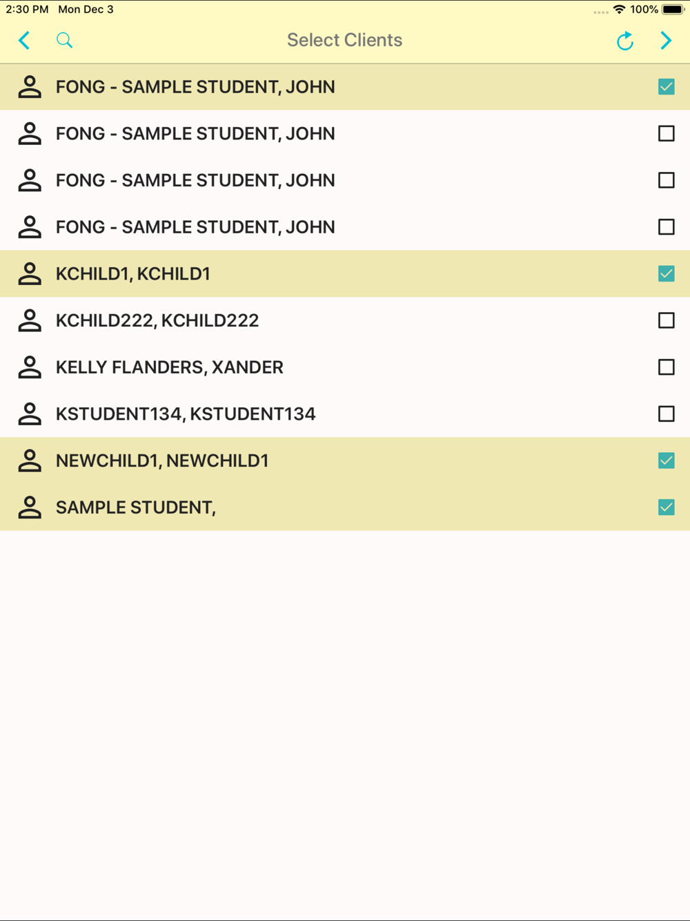The height and width of the screenshot is (921, 690).
Task: Tap the battery indicator in the status bar
Action: pyautogui.click(x=673, y=10)
